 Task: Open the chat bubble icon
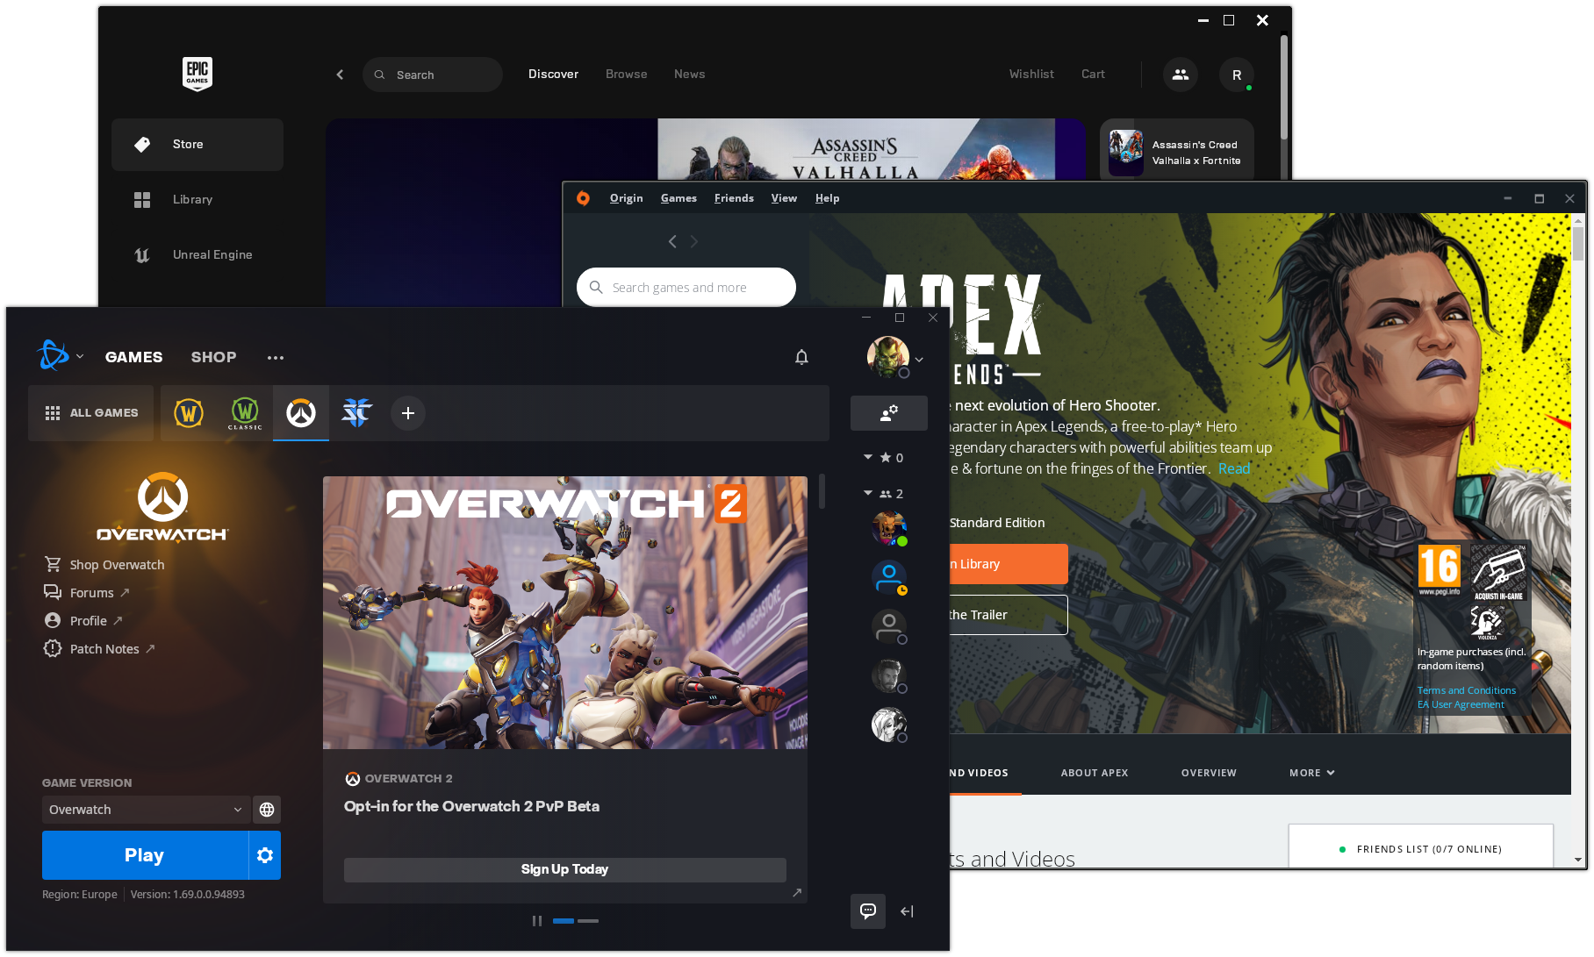click(867, 911)
